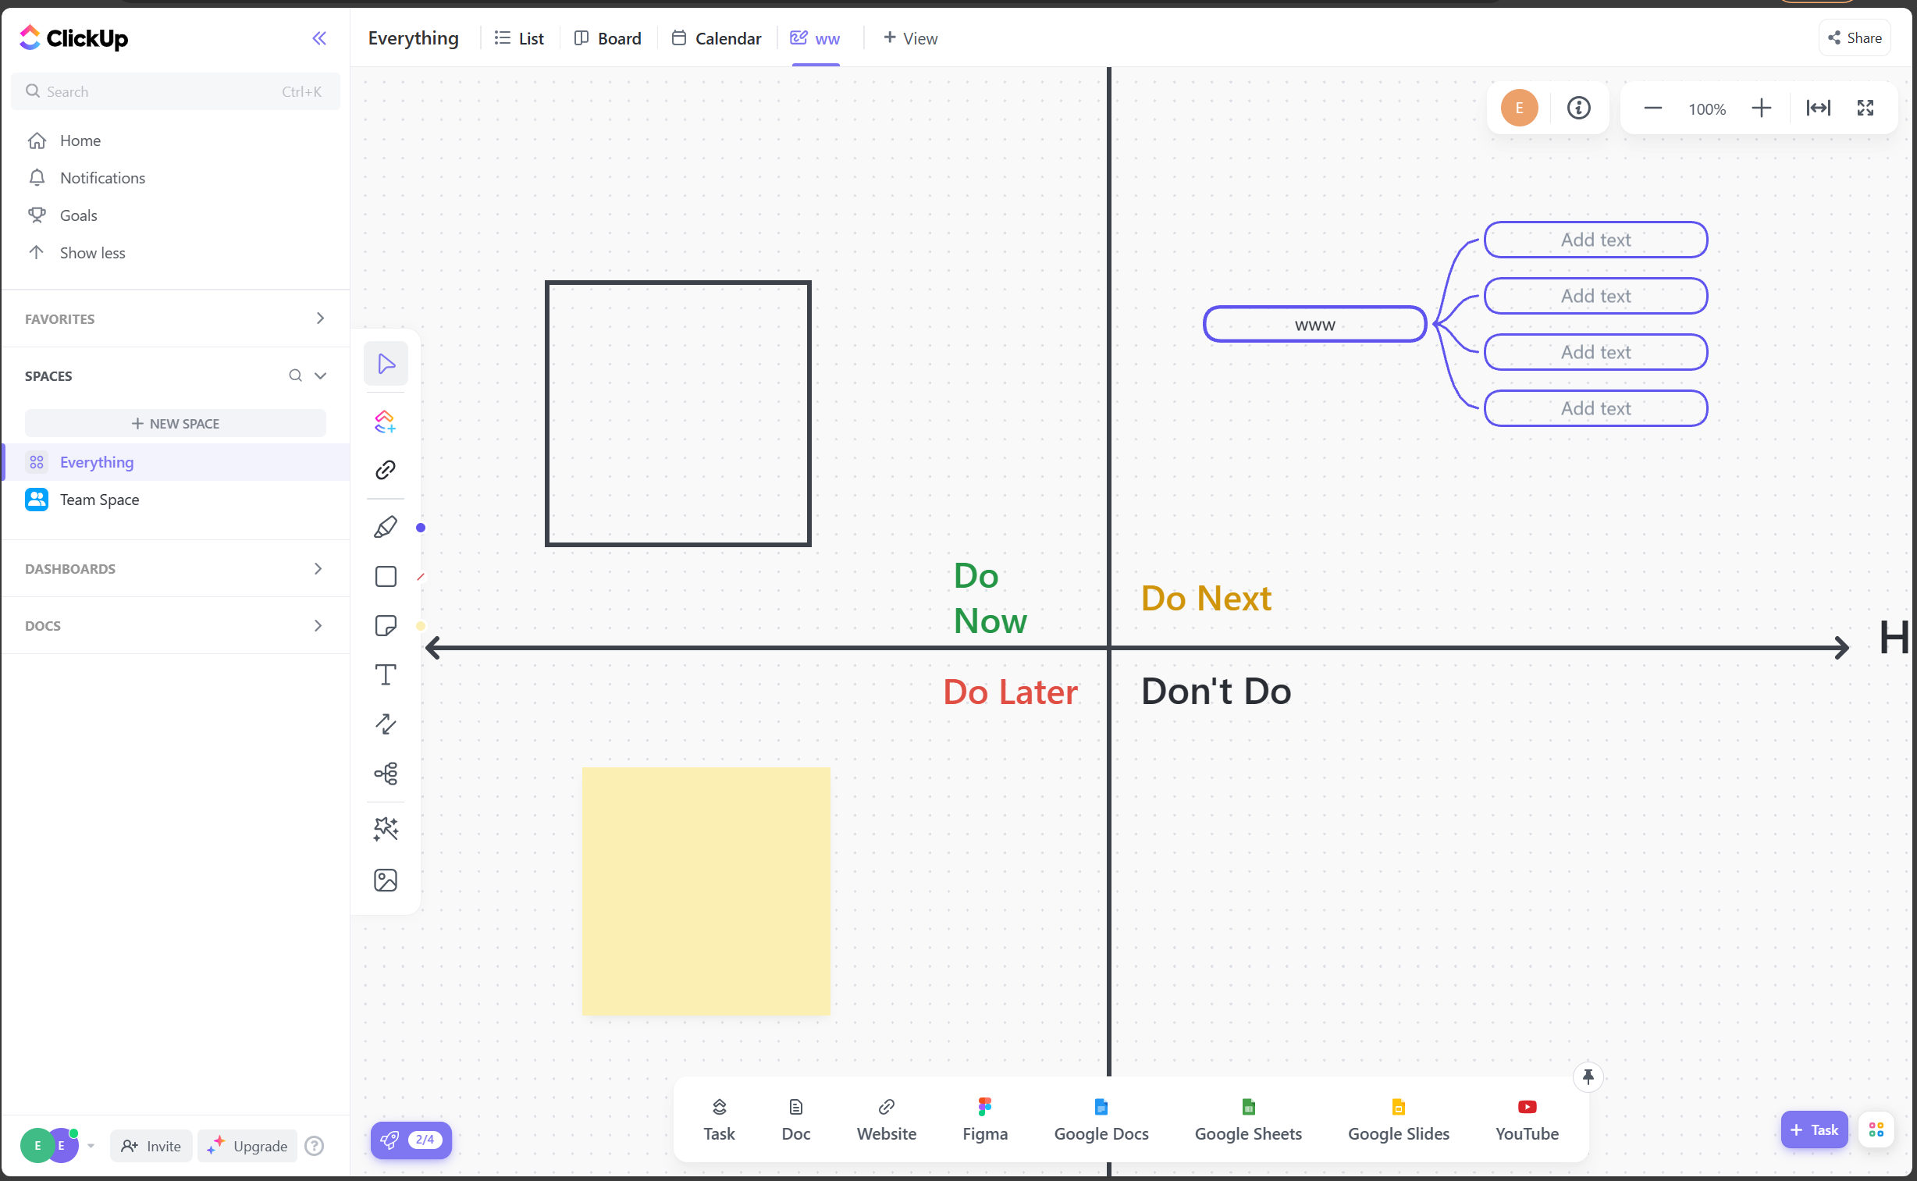Click the mind map tool in toolbar
Screen dimensions: 1917x1181
[x=386, y=773]
